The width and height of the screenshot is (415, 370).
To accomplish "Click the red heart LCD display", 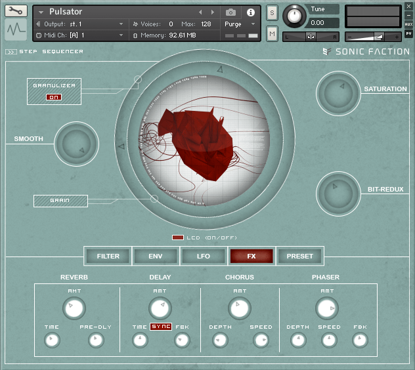I will (204, 140).
